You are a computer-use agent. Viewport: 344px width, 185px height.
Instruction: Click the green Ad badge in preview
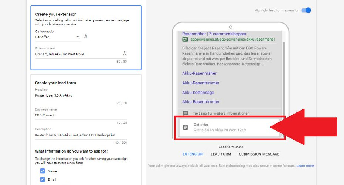point(185,39)
